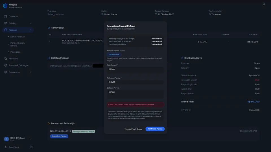Click the refund timestamp 26/10/2026
271x152 pixels.
click(248, 131)
